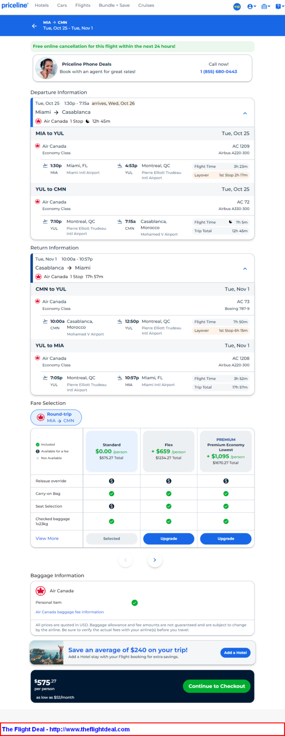Collapse the Casablanca to Miami return details

click(245, 269)
